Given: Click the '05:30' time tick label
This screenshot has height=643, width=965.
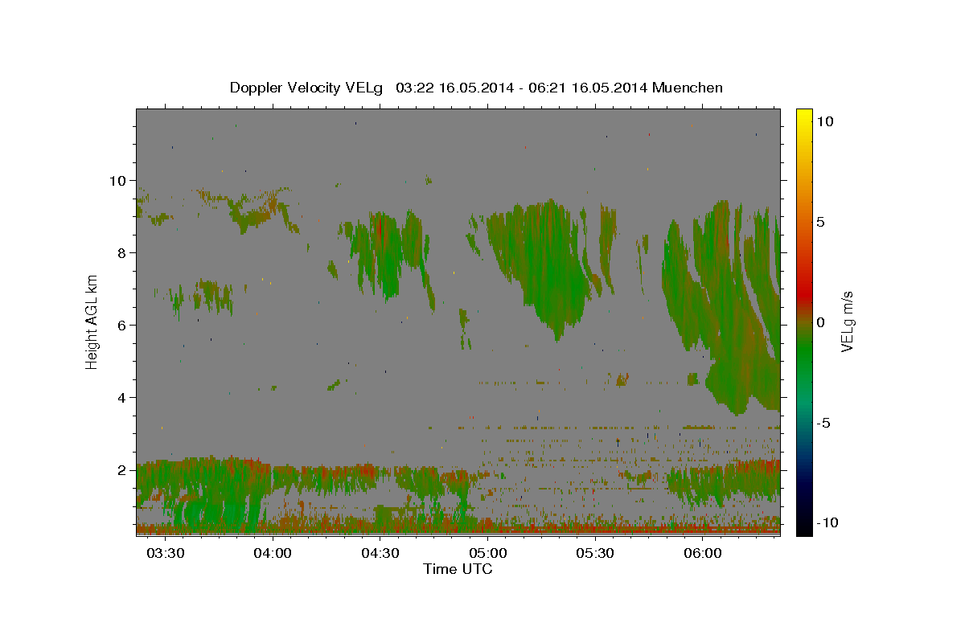Looking at the screenshot, I should click(x=594, y=554).
